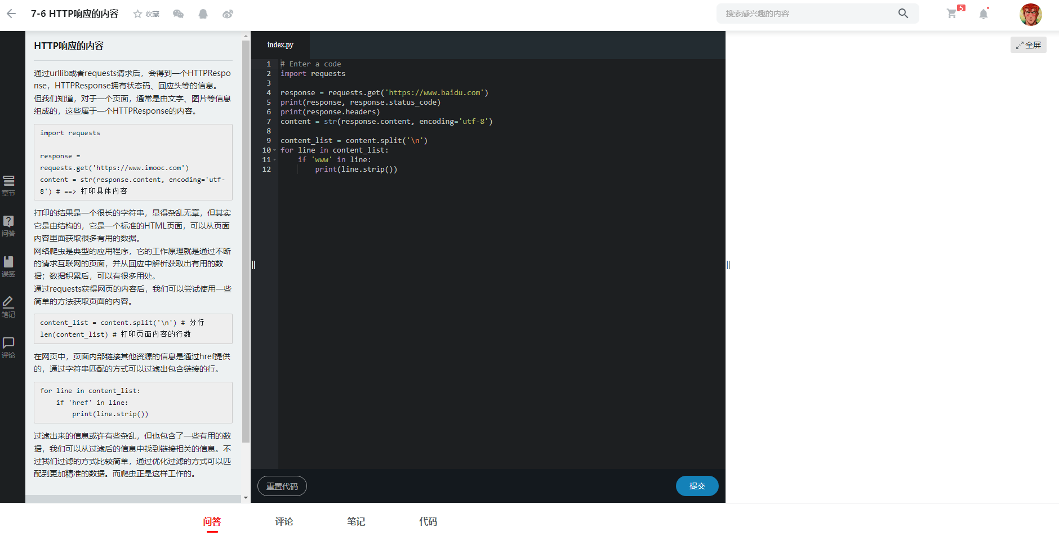Click the 全屏 fullscreen button

tap(1029, 45)
